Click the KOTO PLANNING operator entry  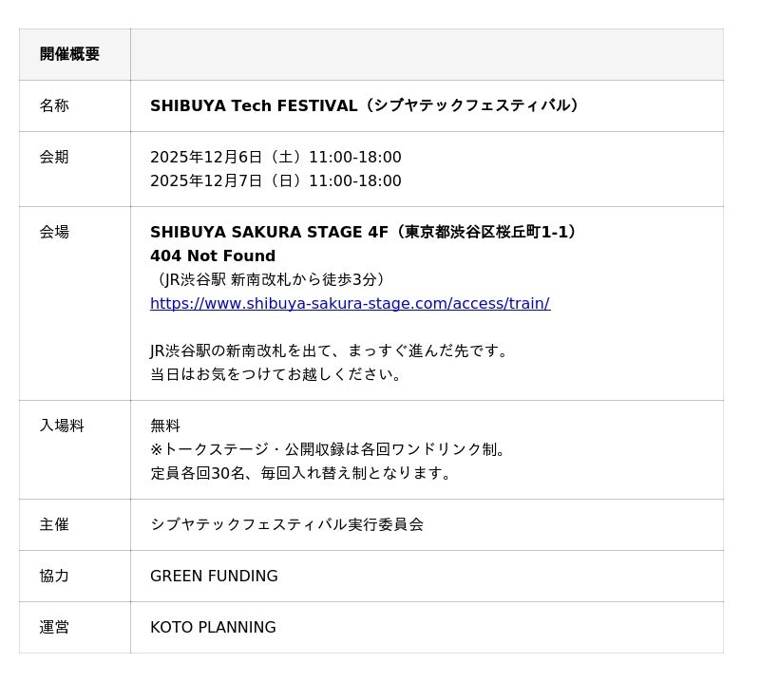coord(213,627)
